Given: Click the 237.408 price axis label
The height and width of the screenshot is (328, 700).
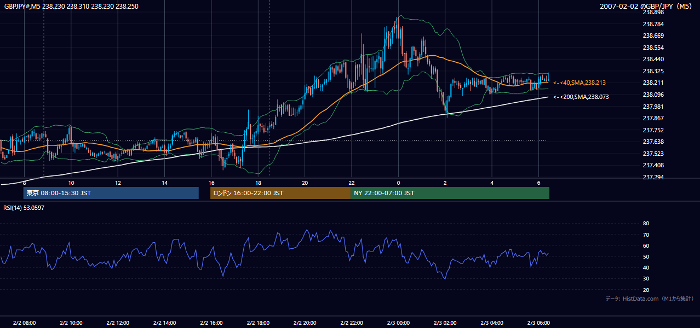Looking at the screenshot, I should click(653, 165).
